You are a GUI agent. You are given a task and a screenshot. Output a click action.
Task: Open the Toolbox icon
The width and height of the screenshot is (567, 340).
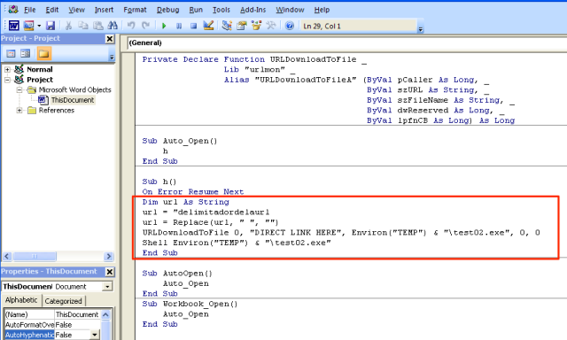(271, 26)
